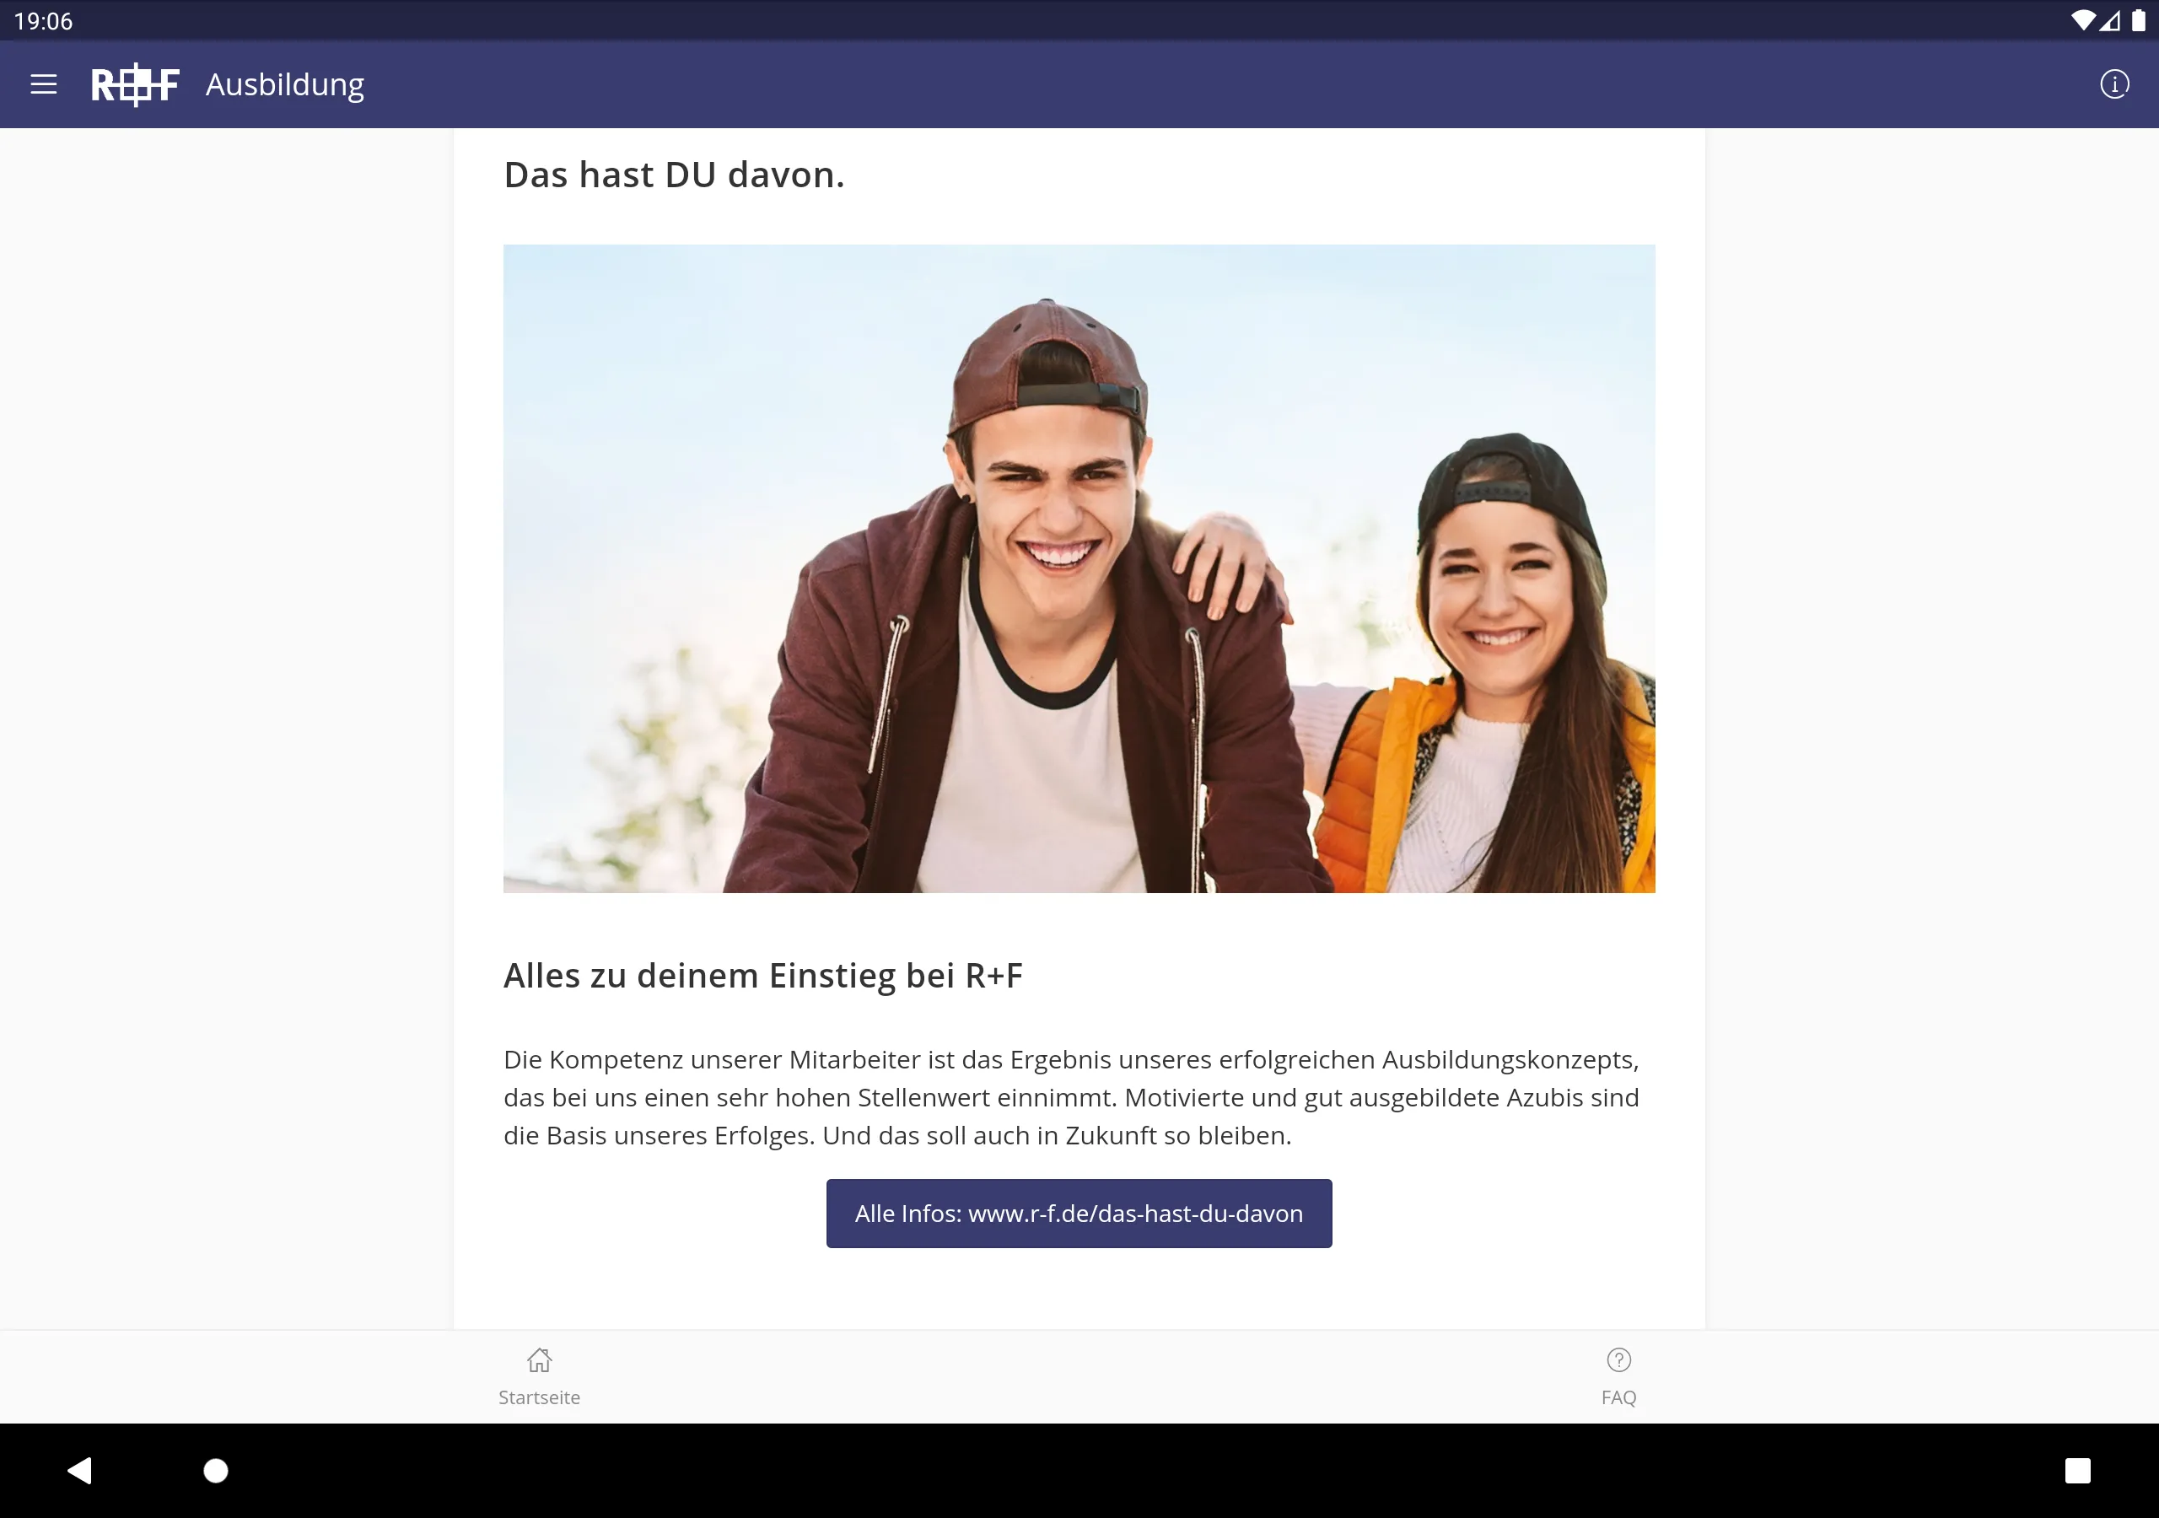Click the Startseite home icon
2159x1518 pixels.
point(540,1360)
